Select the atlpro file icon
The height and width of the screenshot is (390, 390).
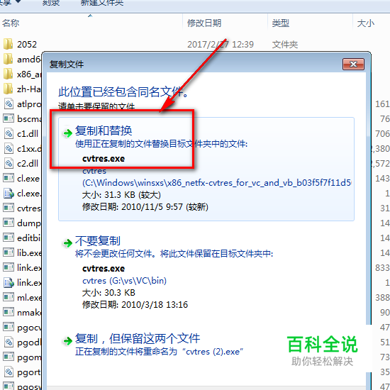pyautogui.click(x=9, y=104)
